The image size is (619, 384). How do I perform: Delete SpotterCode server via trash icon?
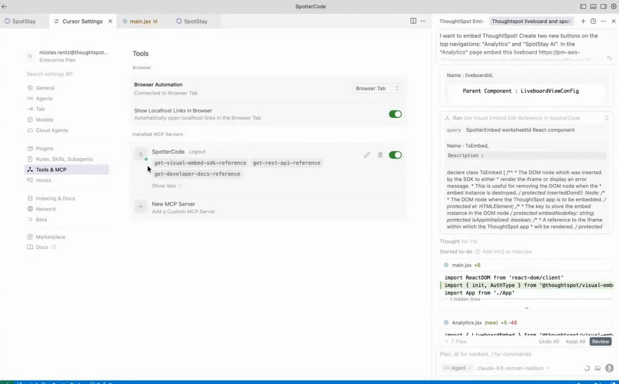coord(380,155)
